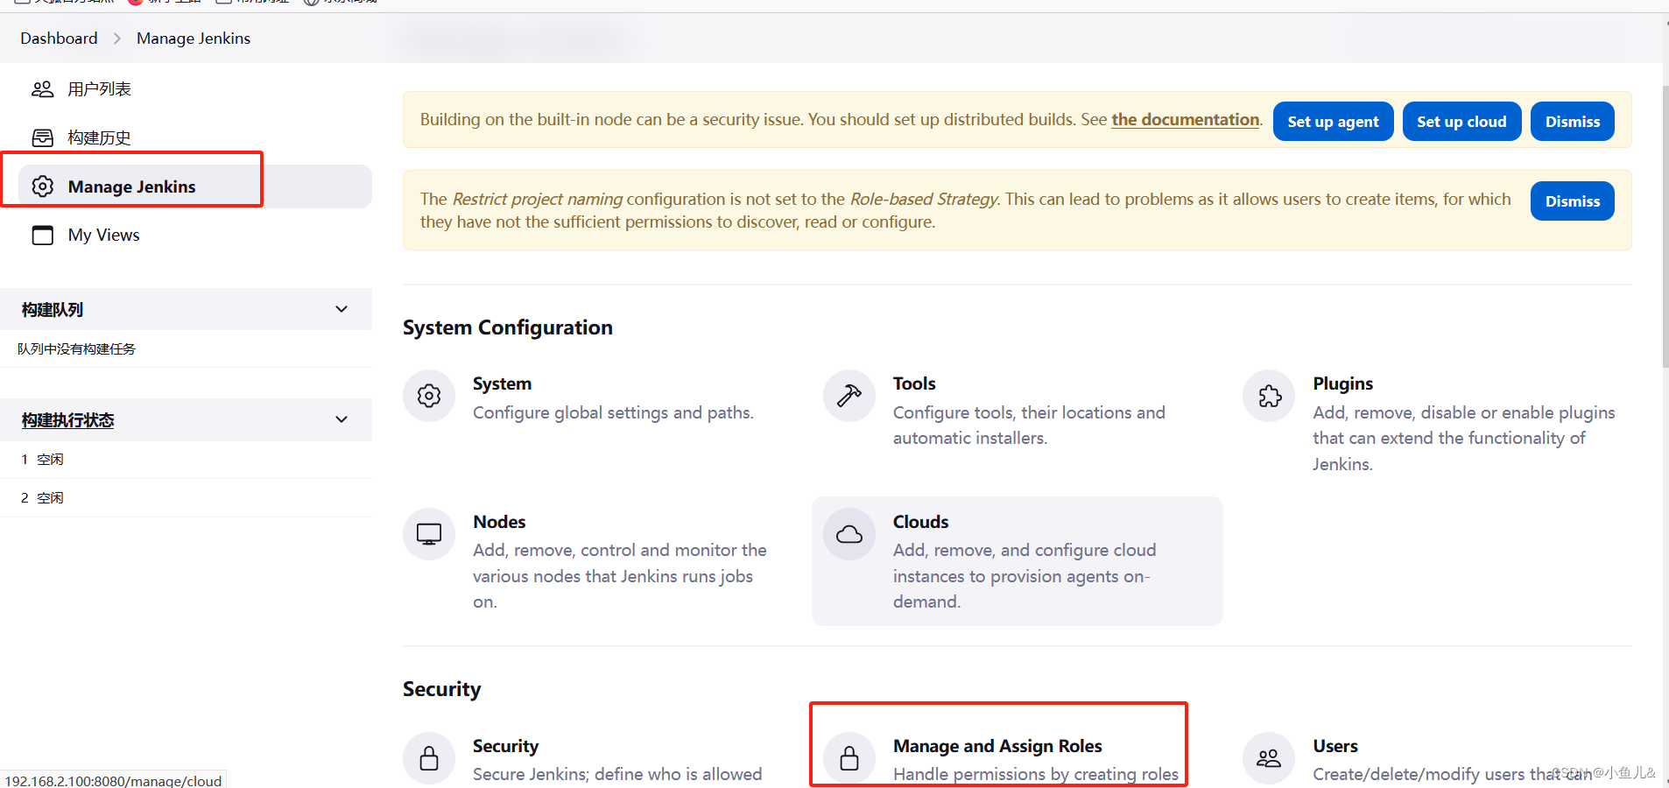Click the Security padlock icon
Viewport: 1669px width, 788px height.
coord(429,758)
